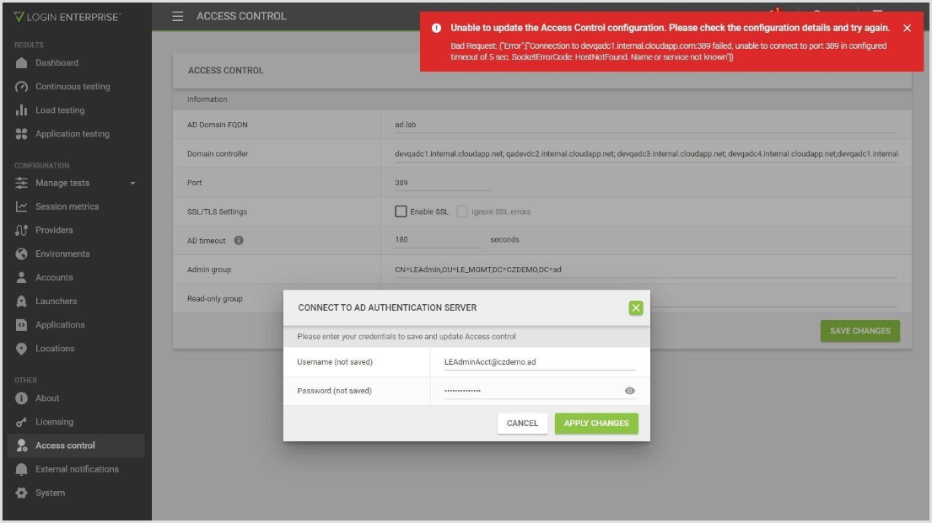932x523 pixels.
Task: Cancel the AD authentication dialog
Action: click(x=522, y=423)
